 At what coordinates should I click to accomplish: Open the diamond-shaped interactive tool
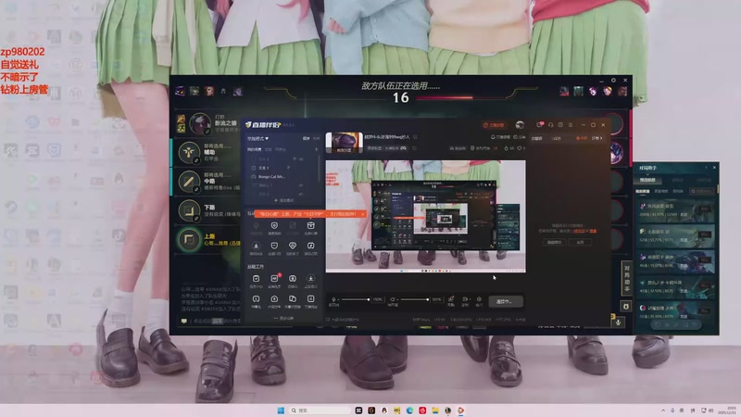(293, 247)
